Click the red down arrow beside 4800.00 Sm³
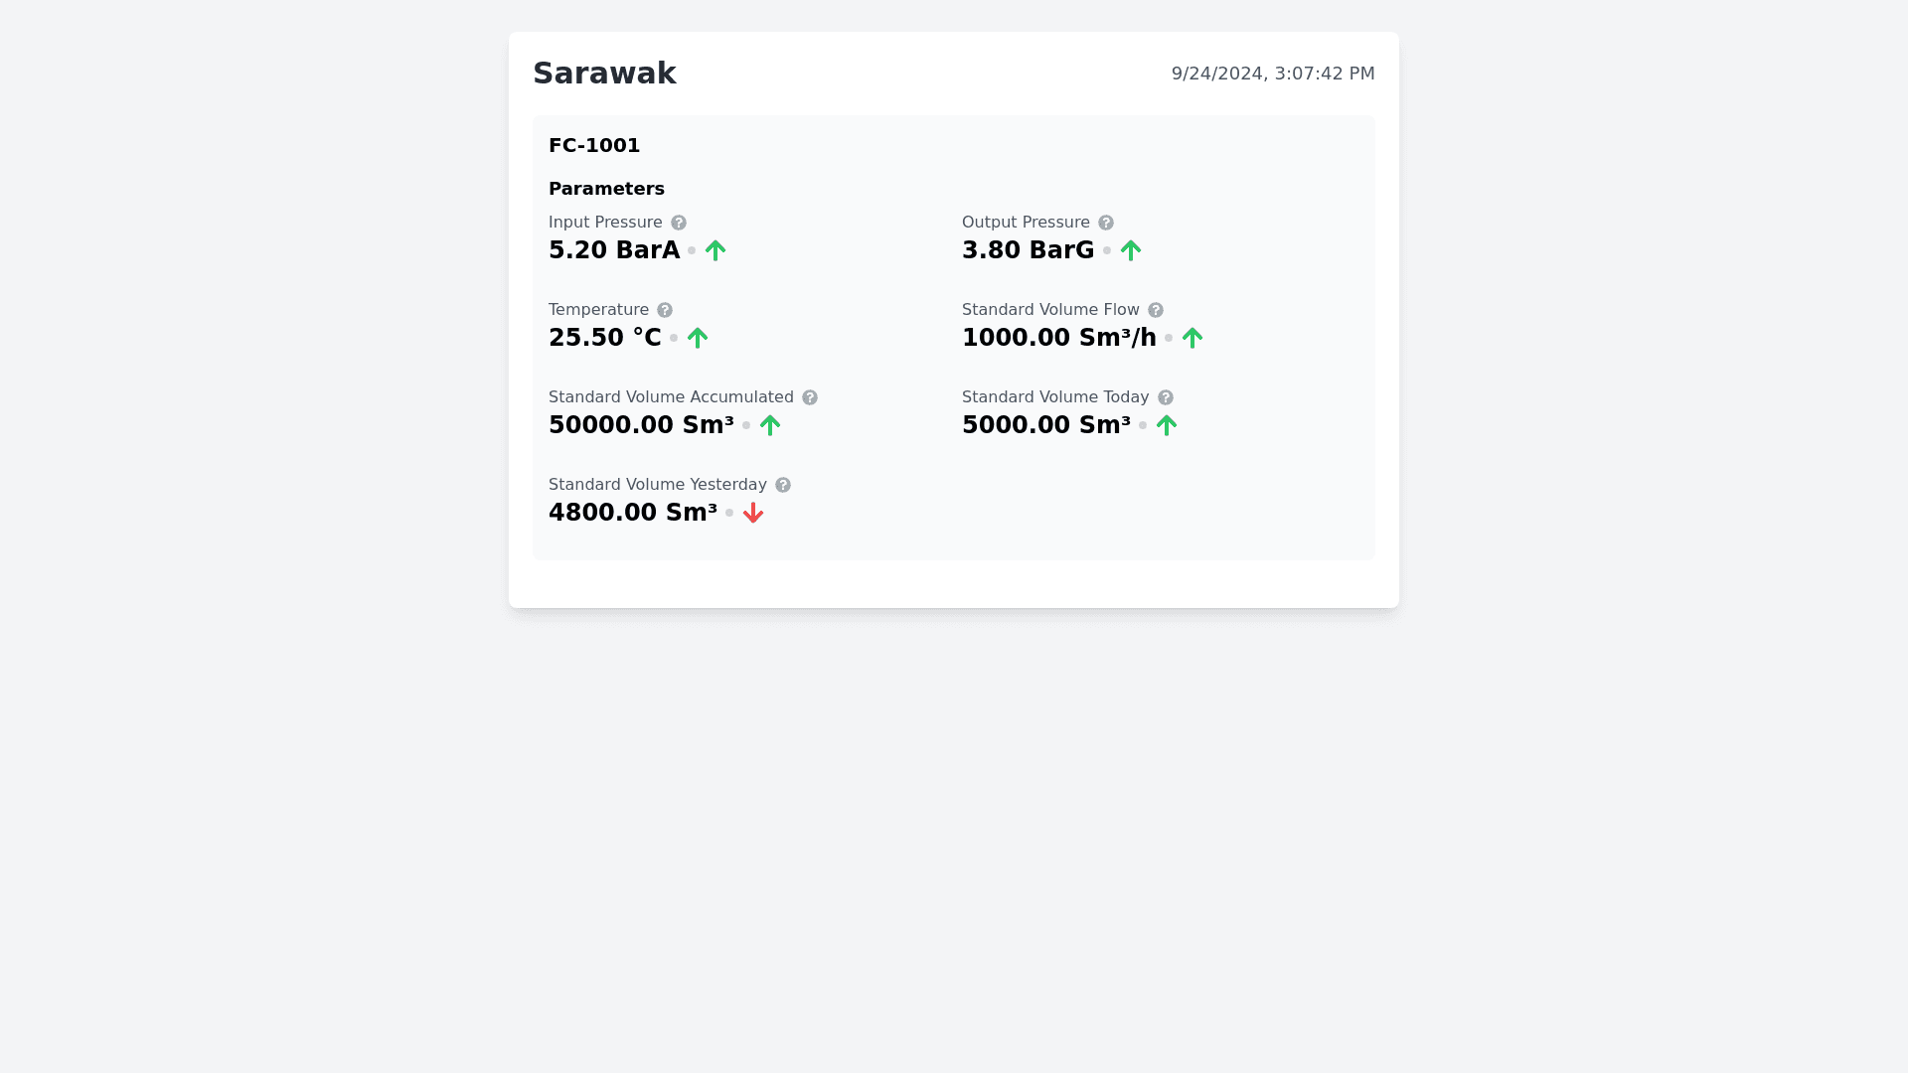Image resolution: width=1908 pixels, height=1073 pixels. (753, 513)
